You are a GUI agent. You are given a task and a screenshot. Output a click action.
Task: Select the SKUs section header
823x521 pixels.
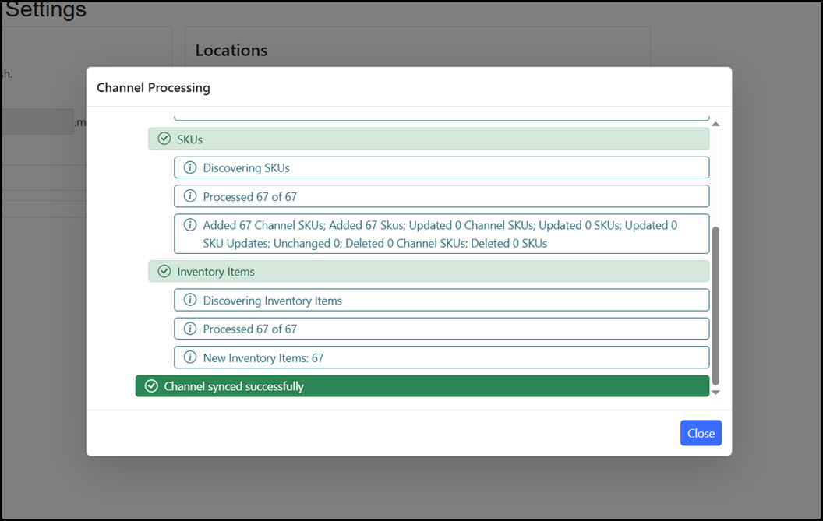pyautogui.click(x=429, y=139)
